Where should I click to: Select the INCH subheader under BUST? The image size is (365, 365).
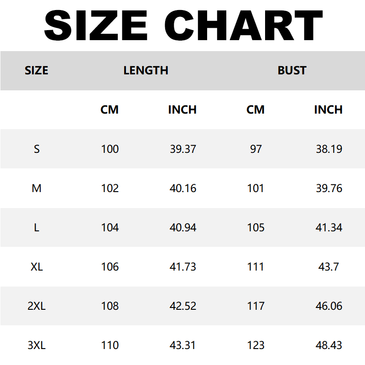[328, 110]
